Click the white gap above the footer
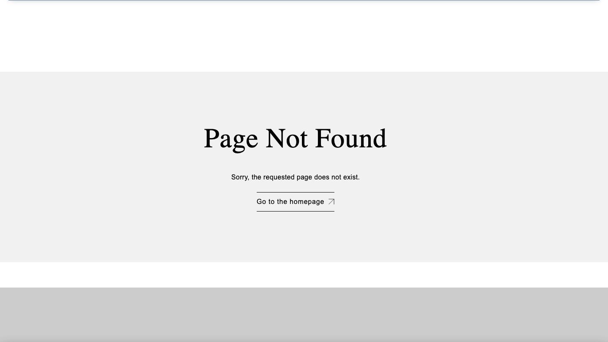 (x=304, y=275)
